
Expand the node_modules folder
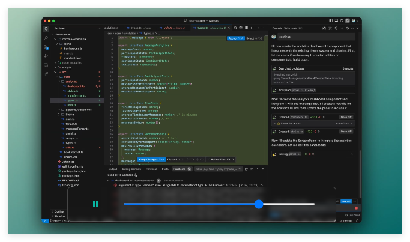pos(55,63)
